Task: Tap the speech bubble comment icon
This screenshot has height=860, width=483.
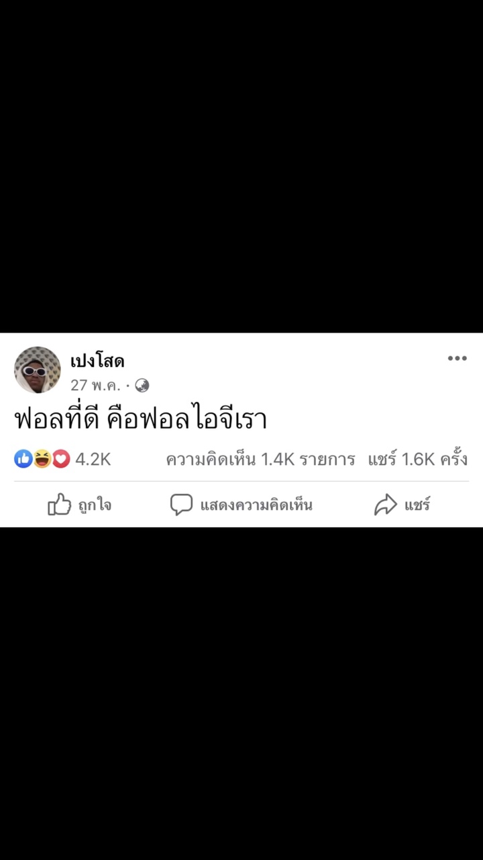Action: [x=181, y=505]
